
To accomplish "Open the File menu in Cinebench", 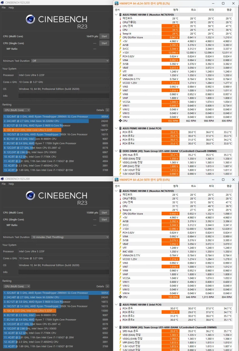I will [x=3, y=7].
